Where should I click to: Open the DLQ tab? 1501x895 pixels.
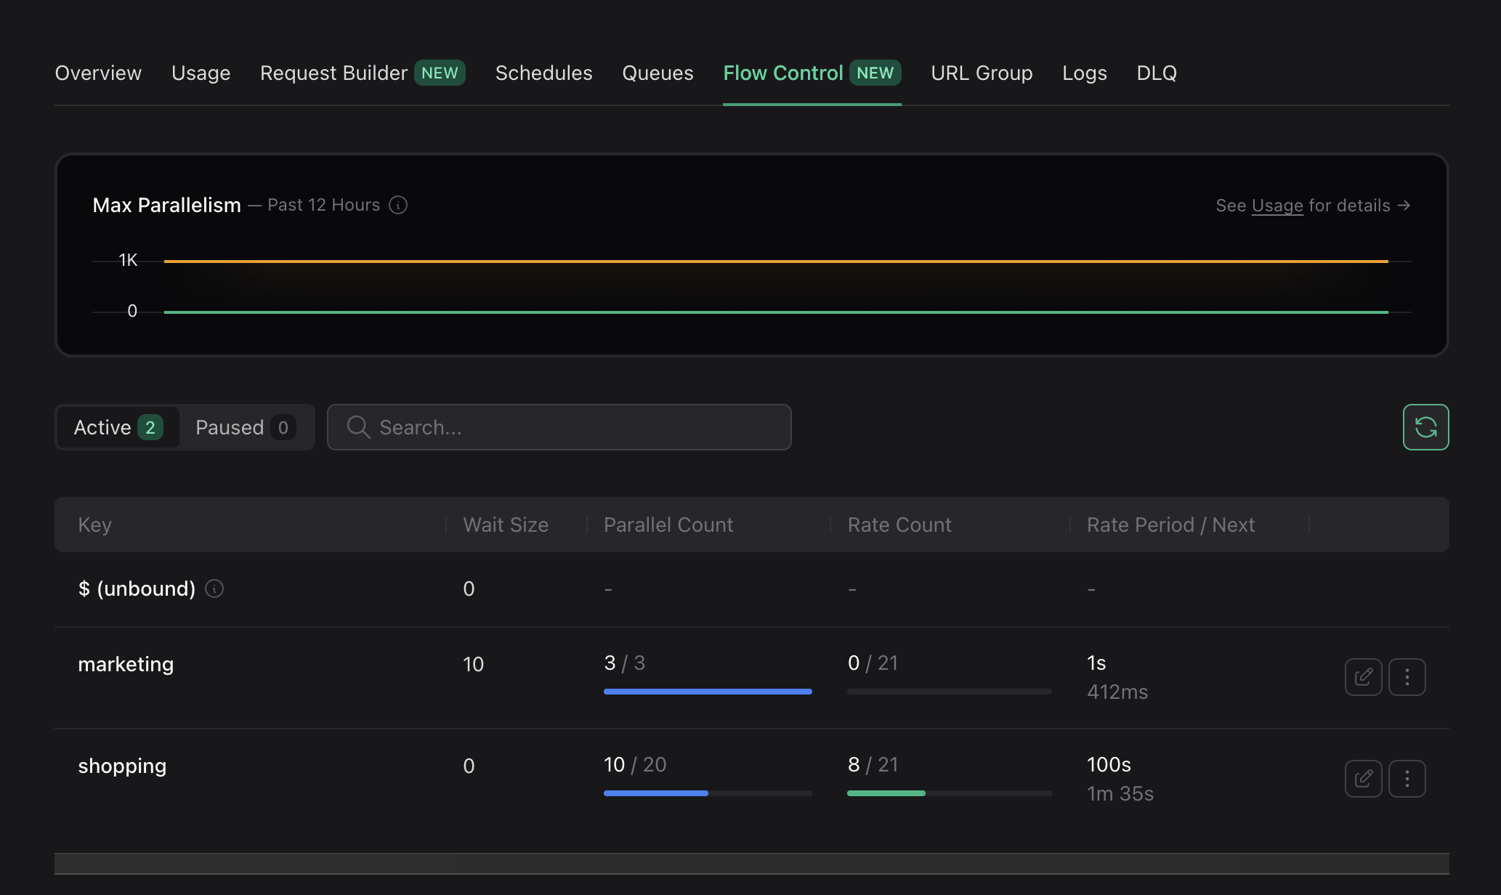pos(1156,73)
